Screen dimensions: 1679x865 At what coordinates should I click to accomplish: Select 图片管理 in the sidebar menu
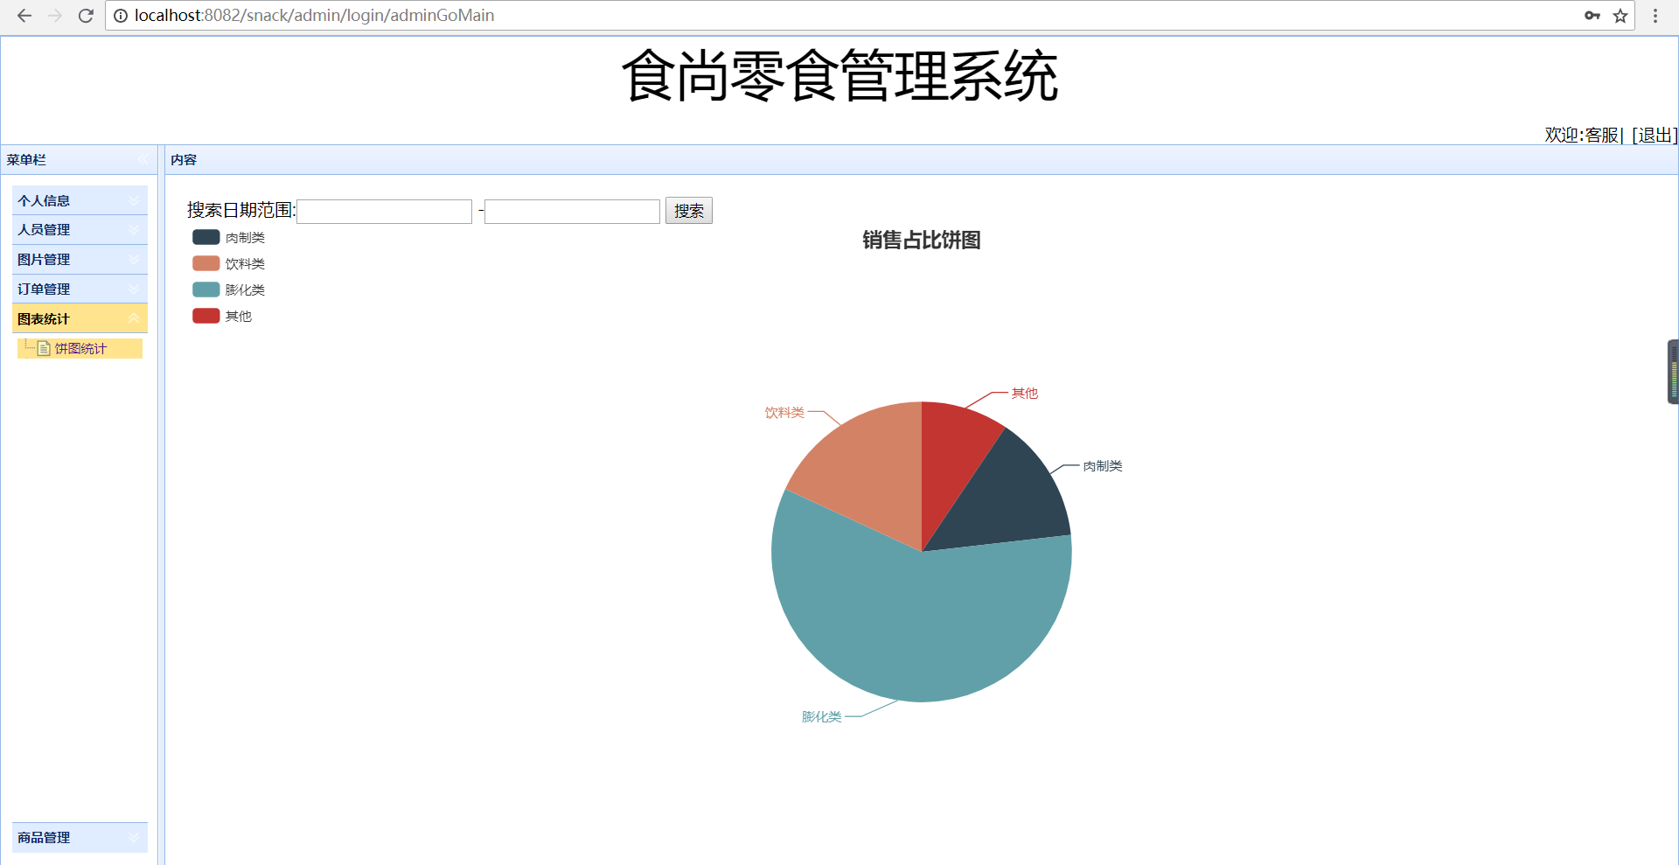79,259
